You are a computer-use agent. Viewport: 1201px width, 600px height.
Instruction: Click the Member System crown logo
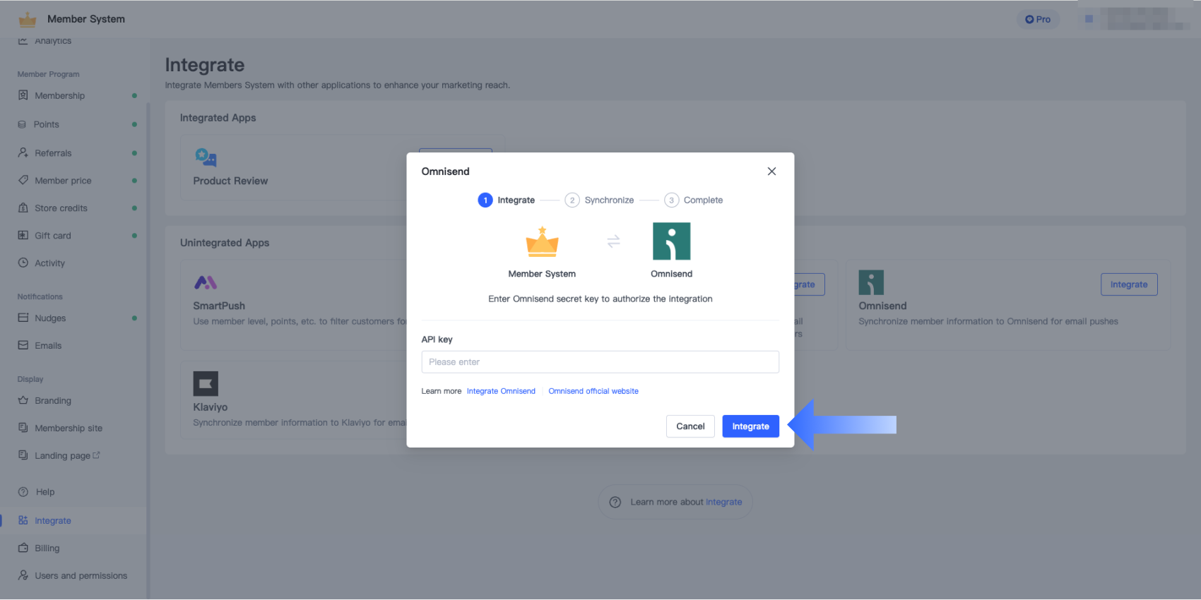28,19
